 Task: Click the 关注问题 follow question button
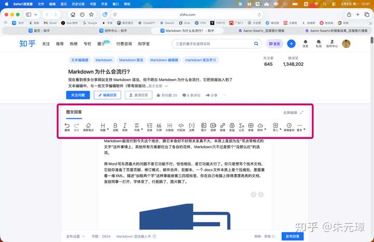(79, 95)
